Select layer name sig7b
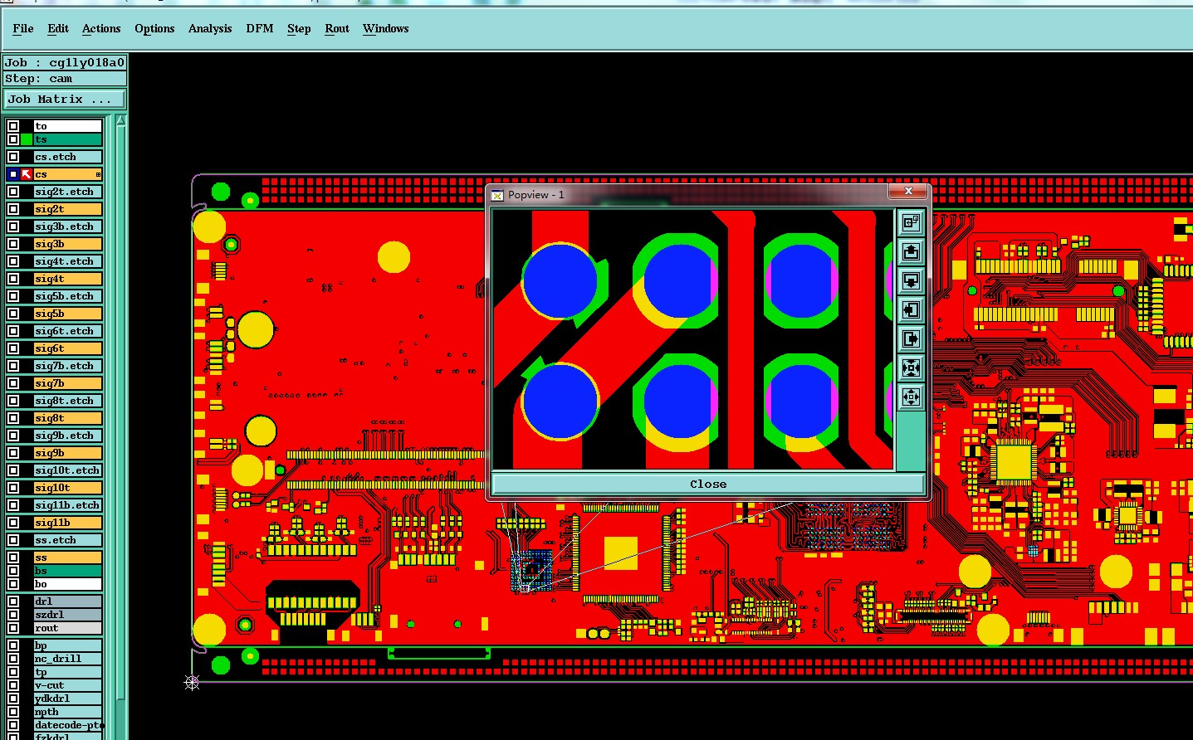 (x=68, y=383)
